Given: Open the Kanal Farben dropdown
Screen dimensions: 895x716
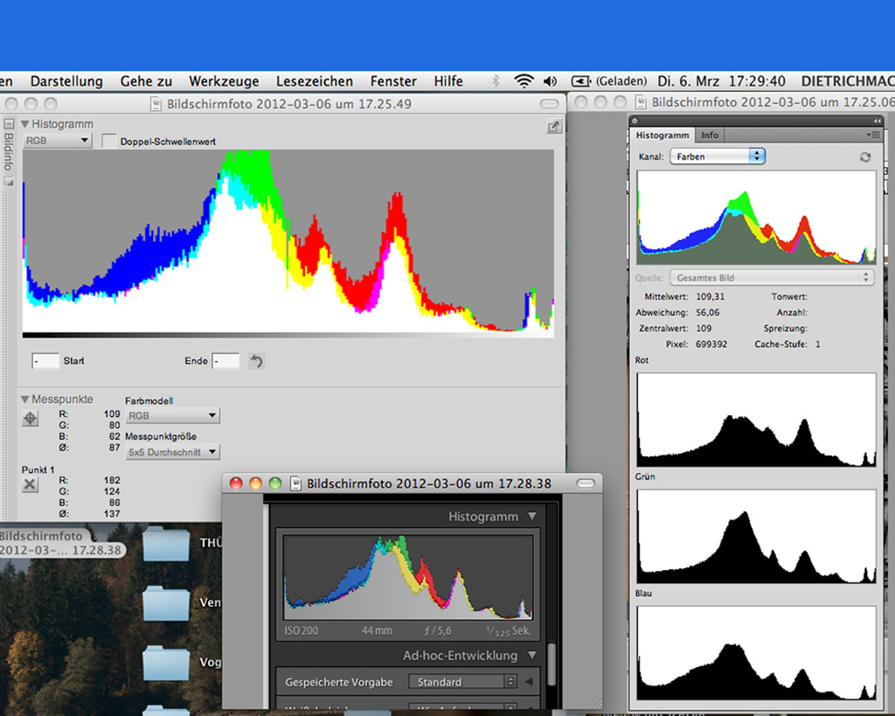Looking at the screenshot, I should pyautogui.click(x=717, y=156).
